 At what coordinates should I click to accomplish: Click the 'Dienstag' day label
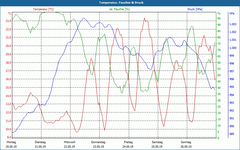pyautogui.click(x=40, y=142)
